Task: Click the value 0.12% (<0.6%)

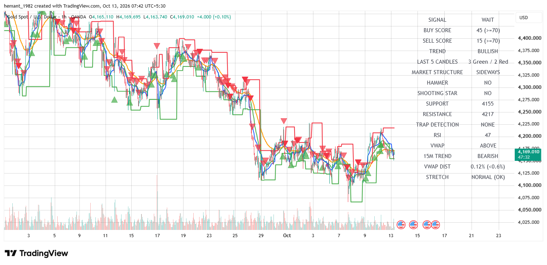Action: click(x=488, y=167)
